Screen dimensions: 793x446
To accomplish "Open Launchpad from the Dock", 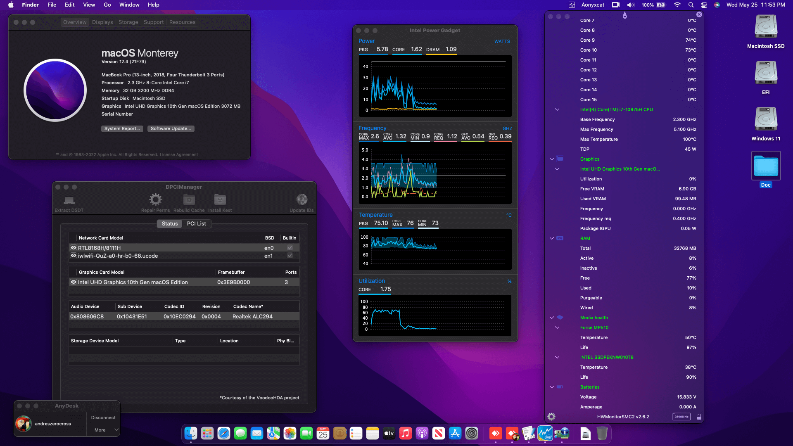I will [207, 433].
